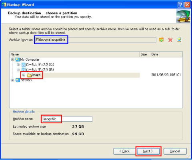Viewport: 192px width, 160px height.
Task: Click the map network drive icon
Action: point(179,40)
